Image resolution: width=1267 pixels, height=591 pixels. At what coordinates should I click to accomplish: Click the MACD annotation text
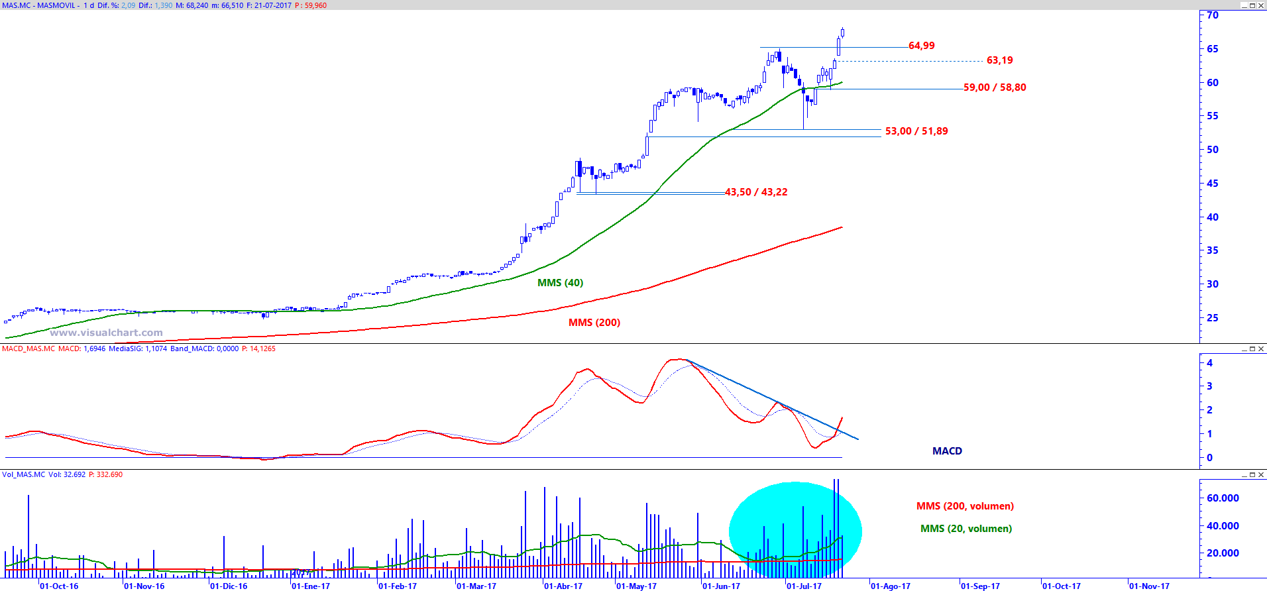point(947,451)
